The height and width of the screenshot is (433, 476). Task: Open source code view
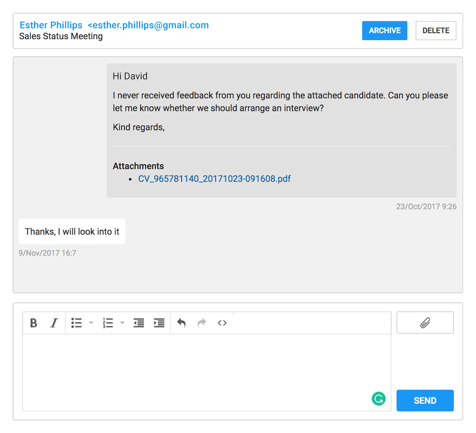pos(222,323)
